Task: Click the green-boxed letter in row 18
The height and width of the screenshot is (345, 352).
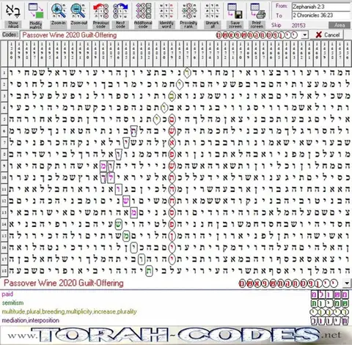Action: 149,271
